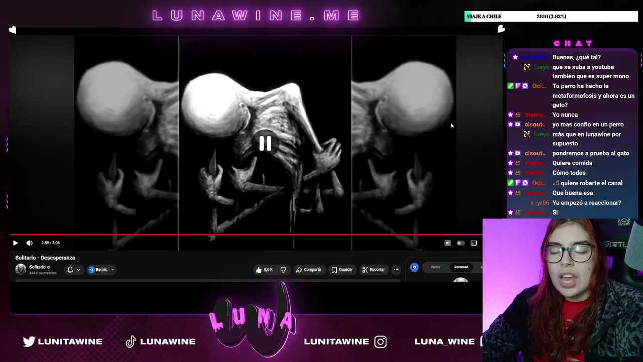
Task: Click the streamer webcam feed
Action: coord(563,290)
